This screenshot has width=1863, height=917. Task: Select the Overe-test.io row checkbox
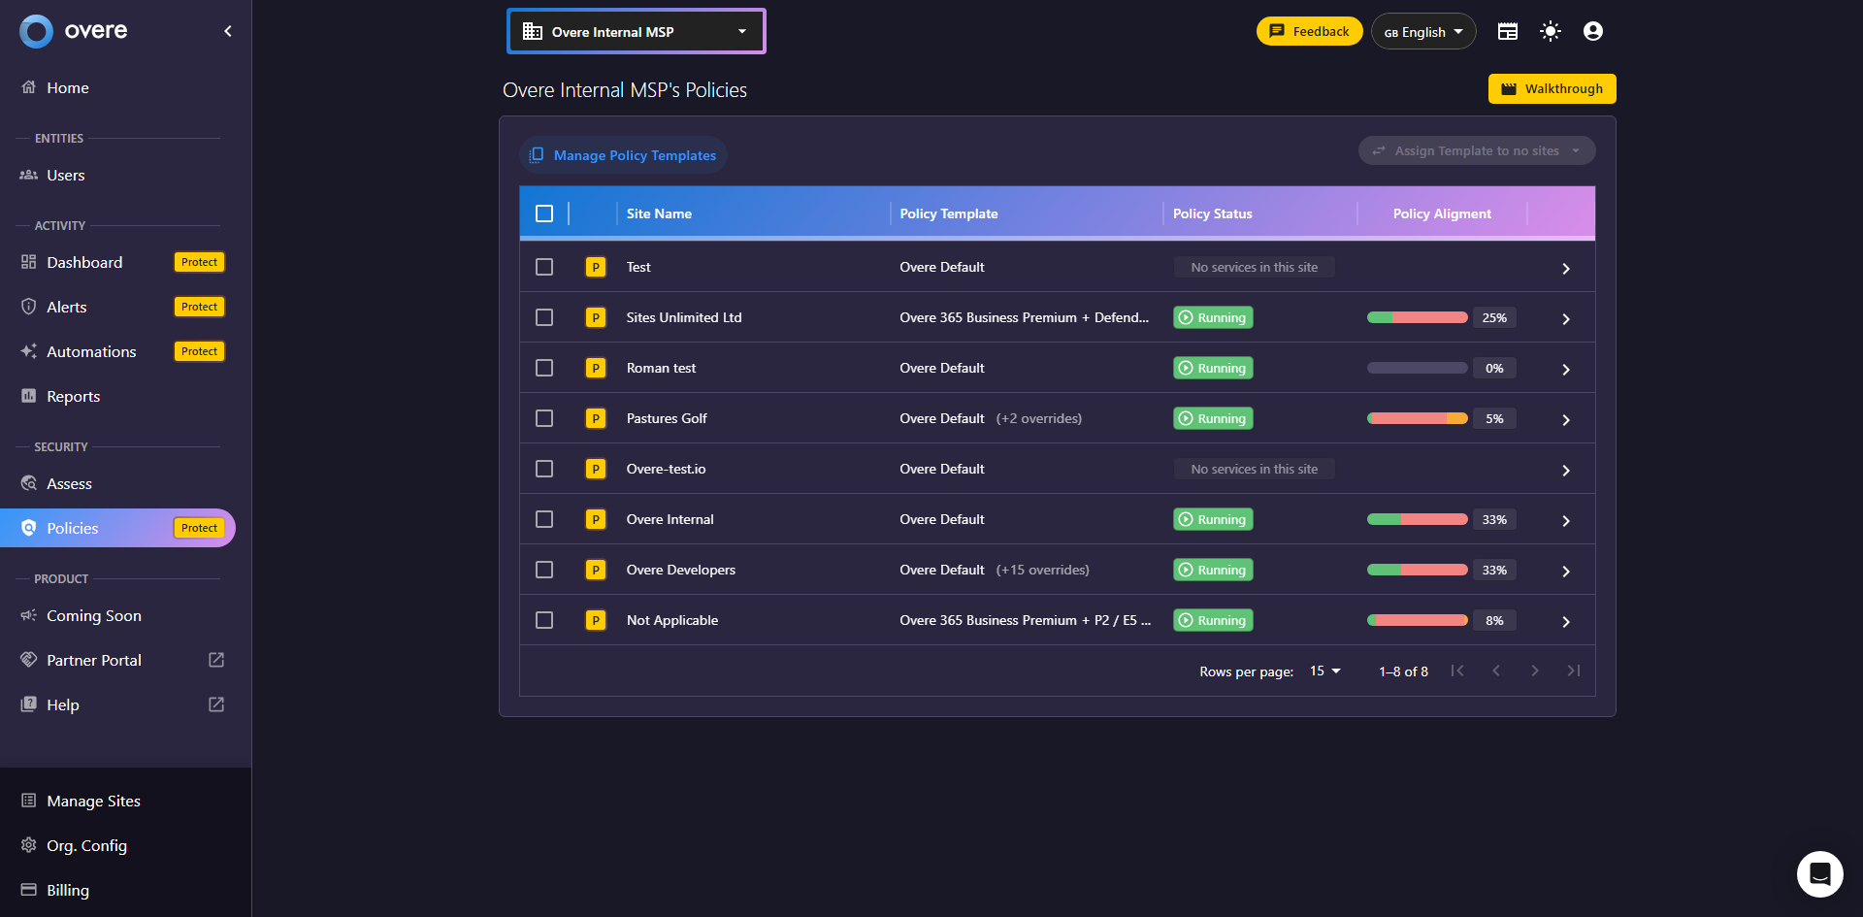coord(544,469)
